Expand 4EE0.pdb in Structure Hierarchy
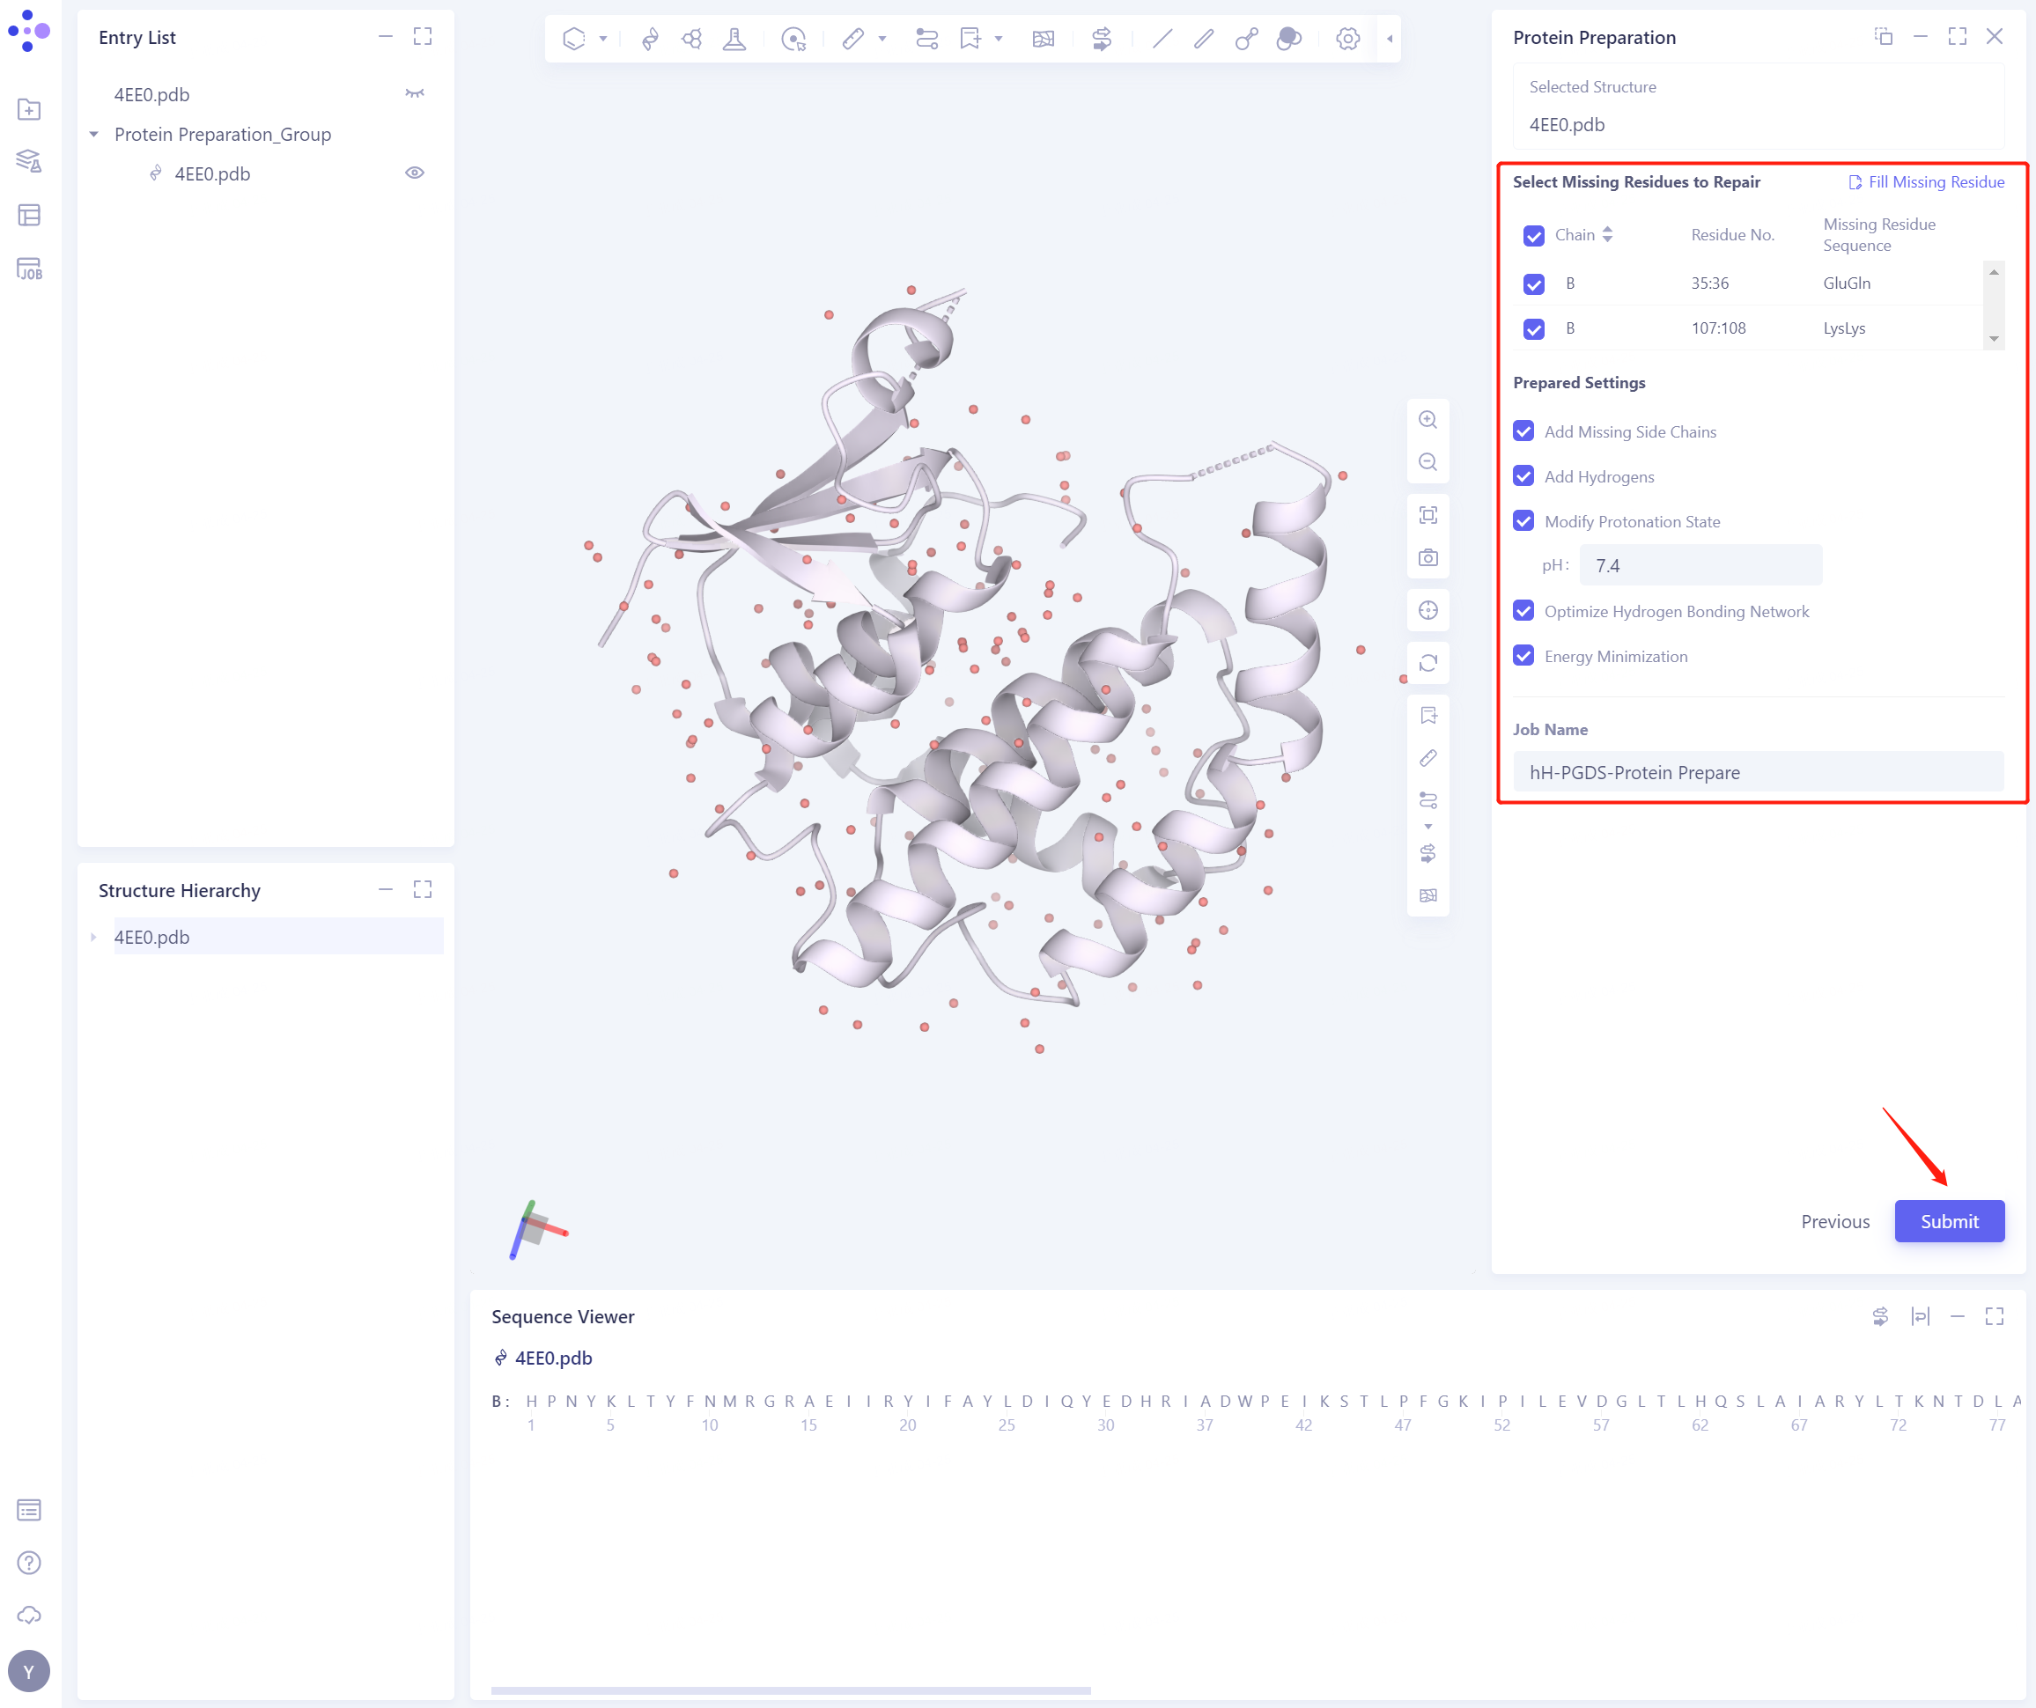This screenshot has height=1708, width=2036. [94, 938]
